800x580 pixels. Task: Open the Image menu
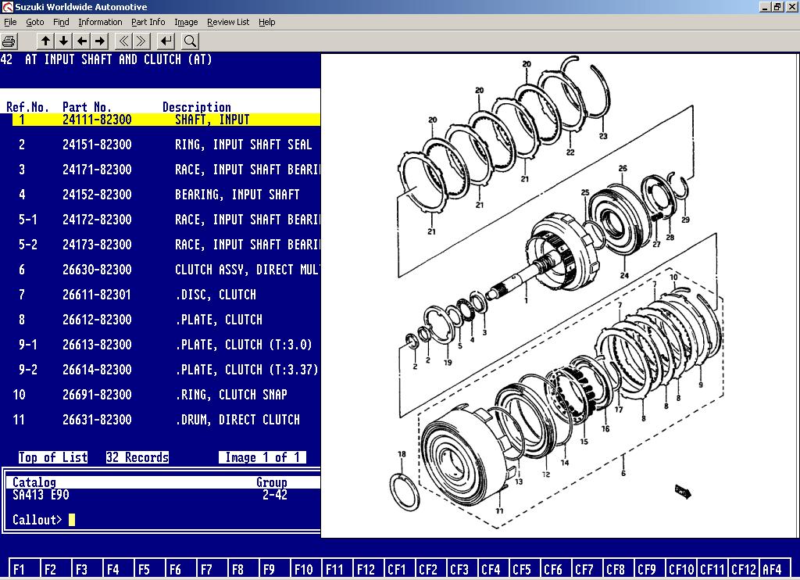tap(186, 22)
